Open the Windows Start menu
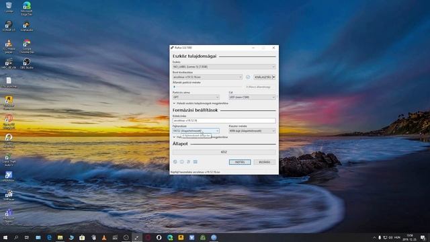Viewport: 430px width, 242px height. (5, 237)
